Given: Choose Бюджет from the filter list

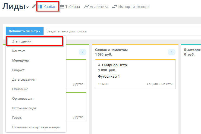Looking at the screenshot, I should [x=18, y=70].
